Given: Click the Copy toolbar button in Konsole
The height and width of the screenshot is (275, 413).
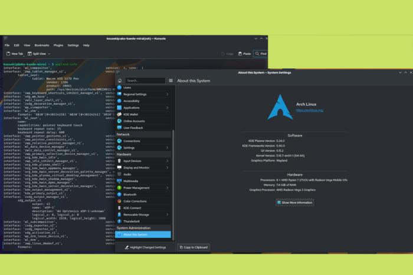Looking at the screenshot, I should click(227, 54).
